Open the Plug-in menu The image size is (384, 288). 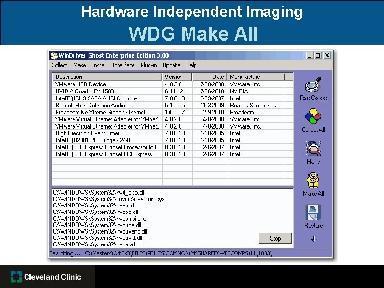point(149,65)
